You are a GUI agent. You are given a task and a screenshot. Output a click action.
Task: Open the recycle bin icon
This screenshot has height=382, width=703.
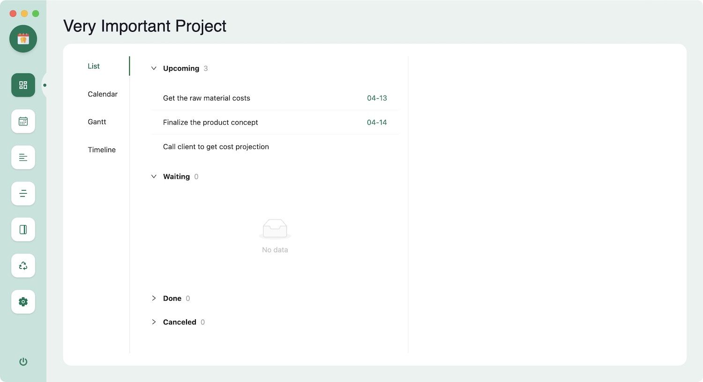pyautogui.click(x=23, y=265)
